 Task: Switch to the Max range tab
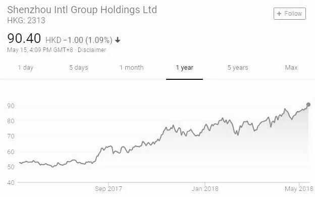click(x=291, y=68)
